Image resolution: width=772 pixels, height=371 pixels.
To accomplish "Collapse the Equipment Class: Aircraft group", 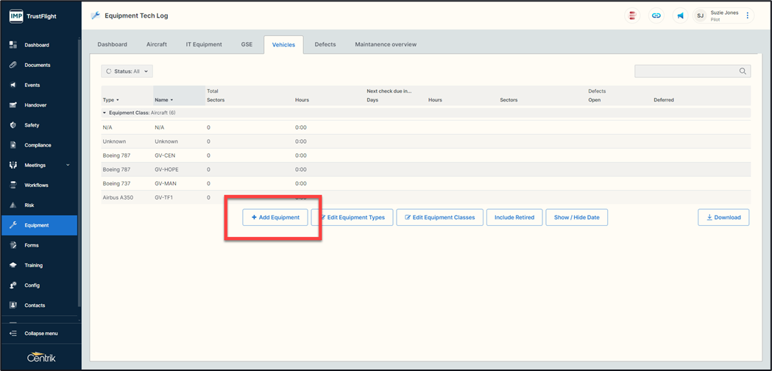I will [105, 113].
